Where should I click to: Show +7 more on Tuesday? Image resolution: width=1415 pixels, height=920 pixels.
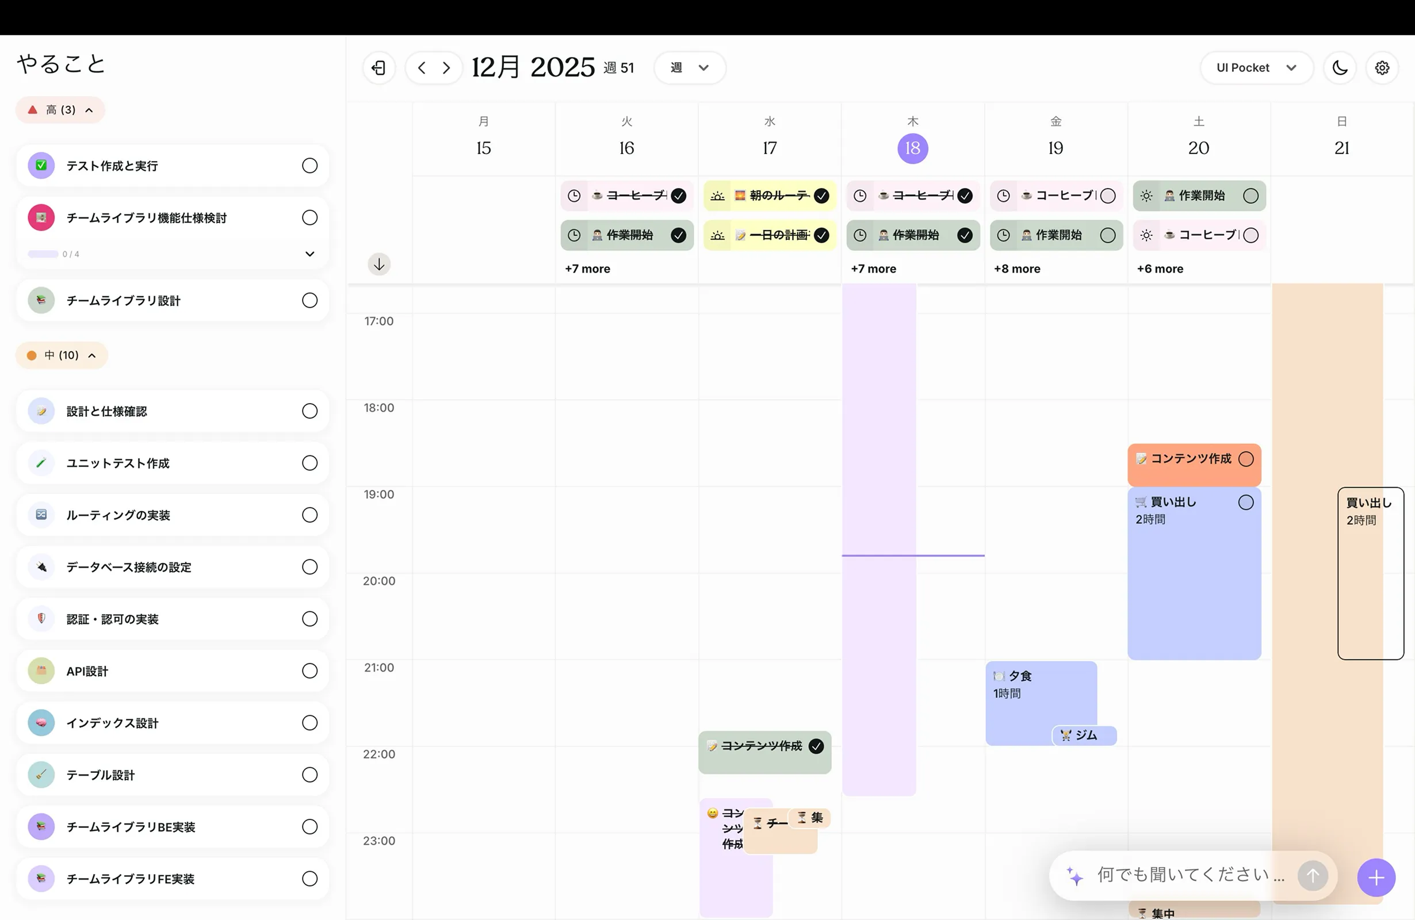coord(587,269)
